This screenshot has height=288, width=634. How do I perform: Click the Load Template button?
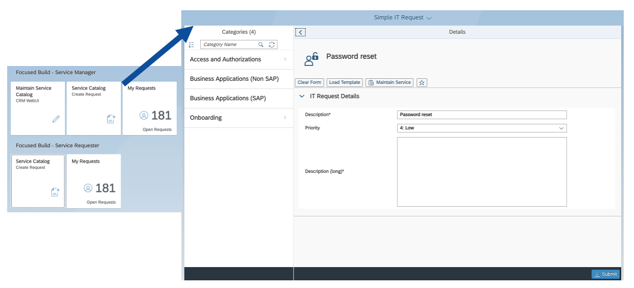pos(345,82)
